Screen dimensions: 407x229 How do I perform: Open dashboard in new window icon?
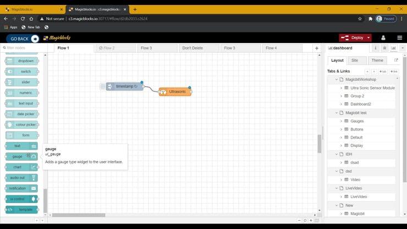[396, 60]
